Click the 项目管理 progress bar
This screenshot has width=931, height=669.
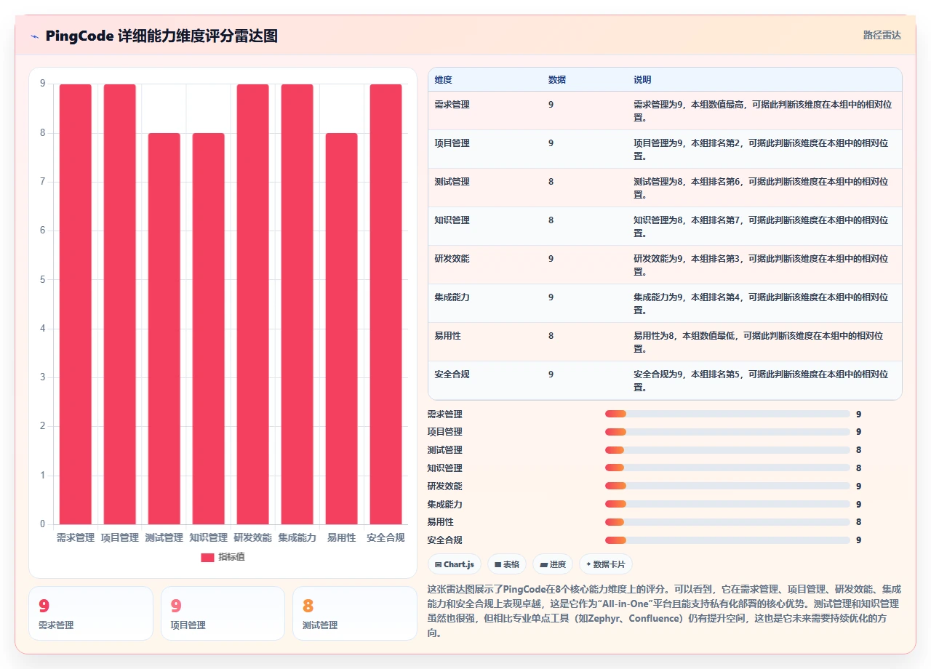[727, 432]
